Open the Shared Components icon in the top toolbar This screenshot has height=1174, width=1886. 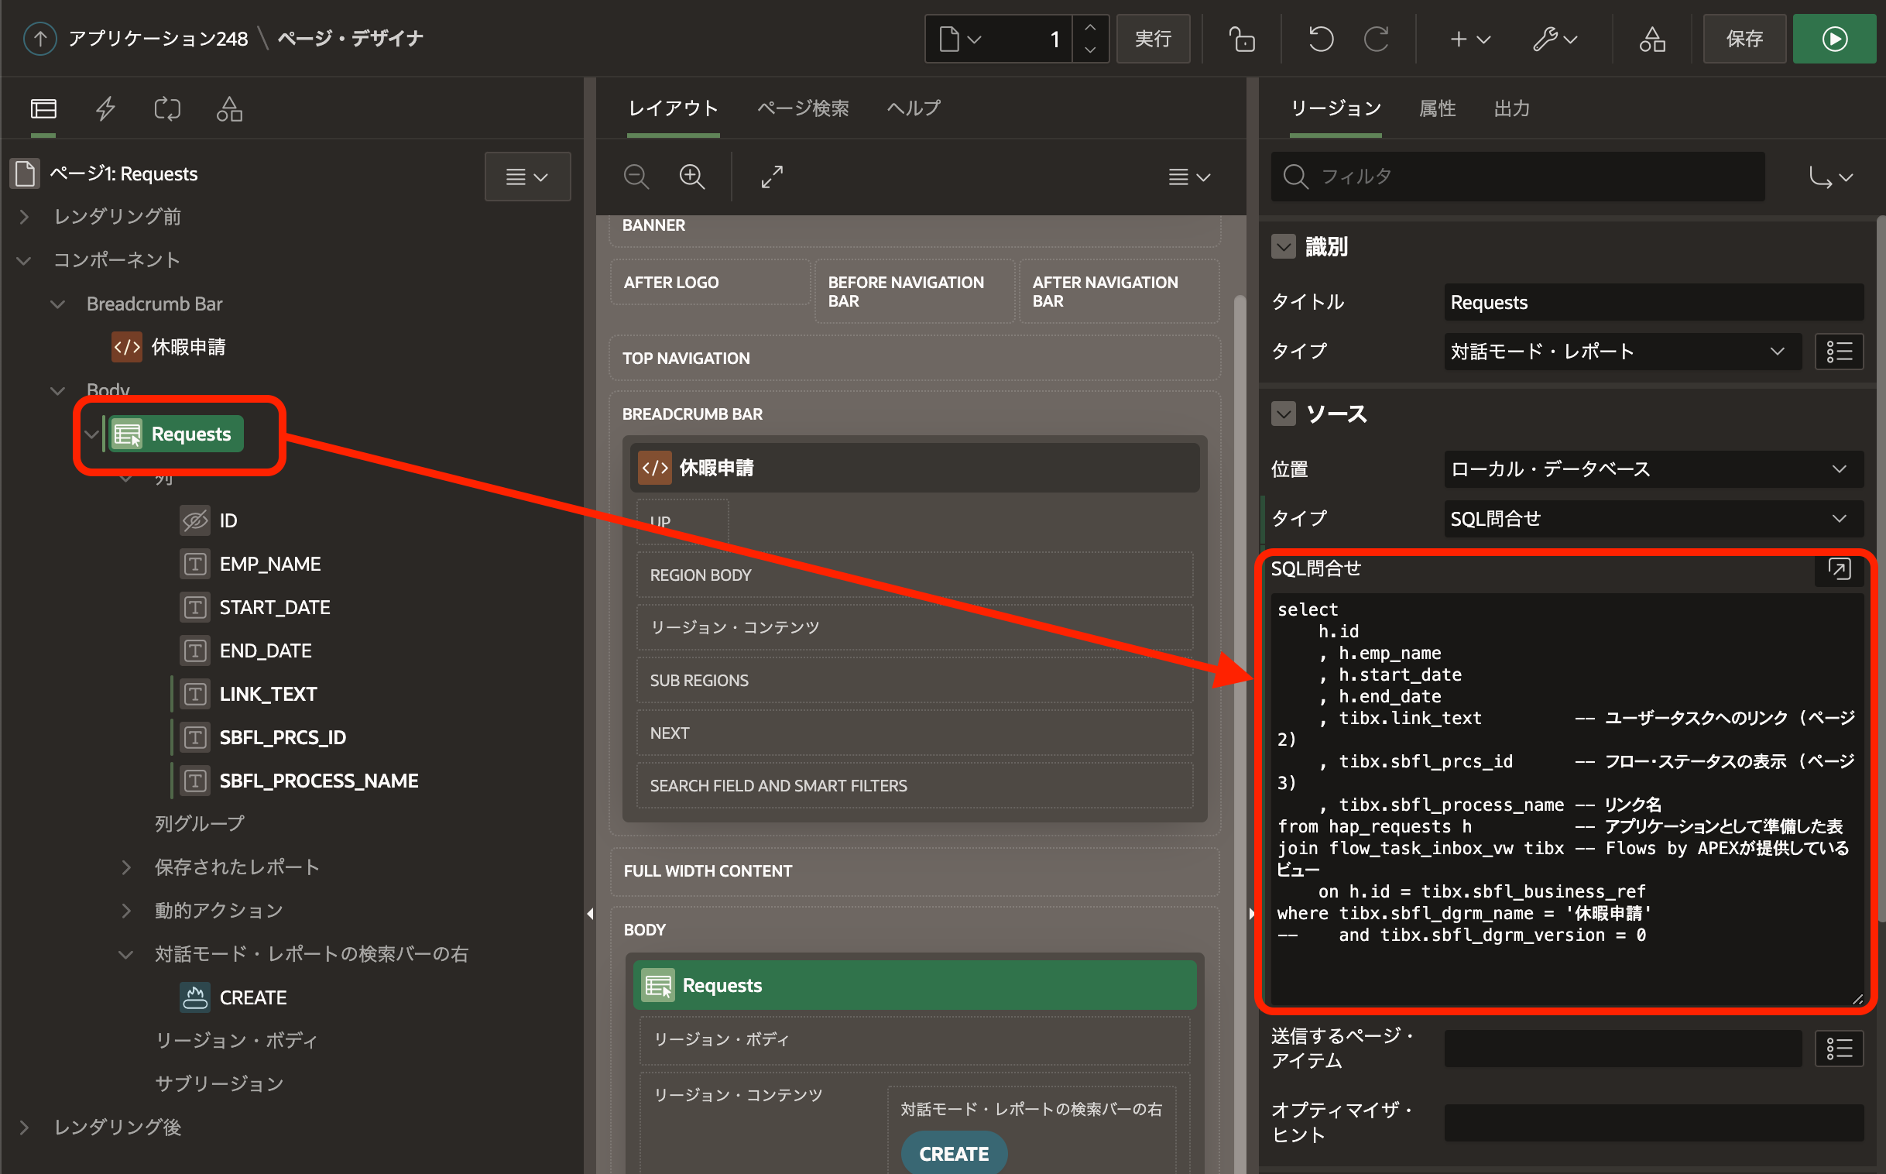[x=1651, y=39]
